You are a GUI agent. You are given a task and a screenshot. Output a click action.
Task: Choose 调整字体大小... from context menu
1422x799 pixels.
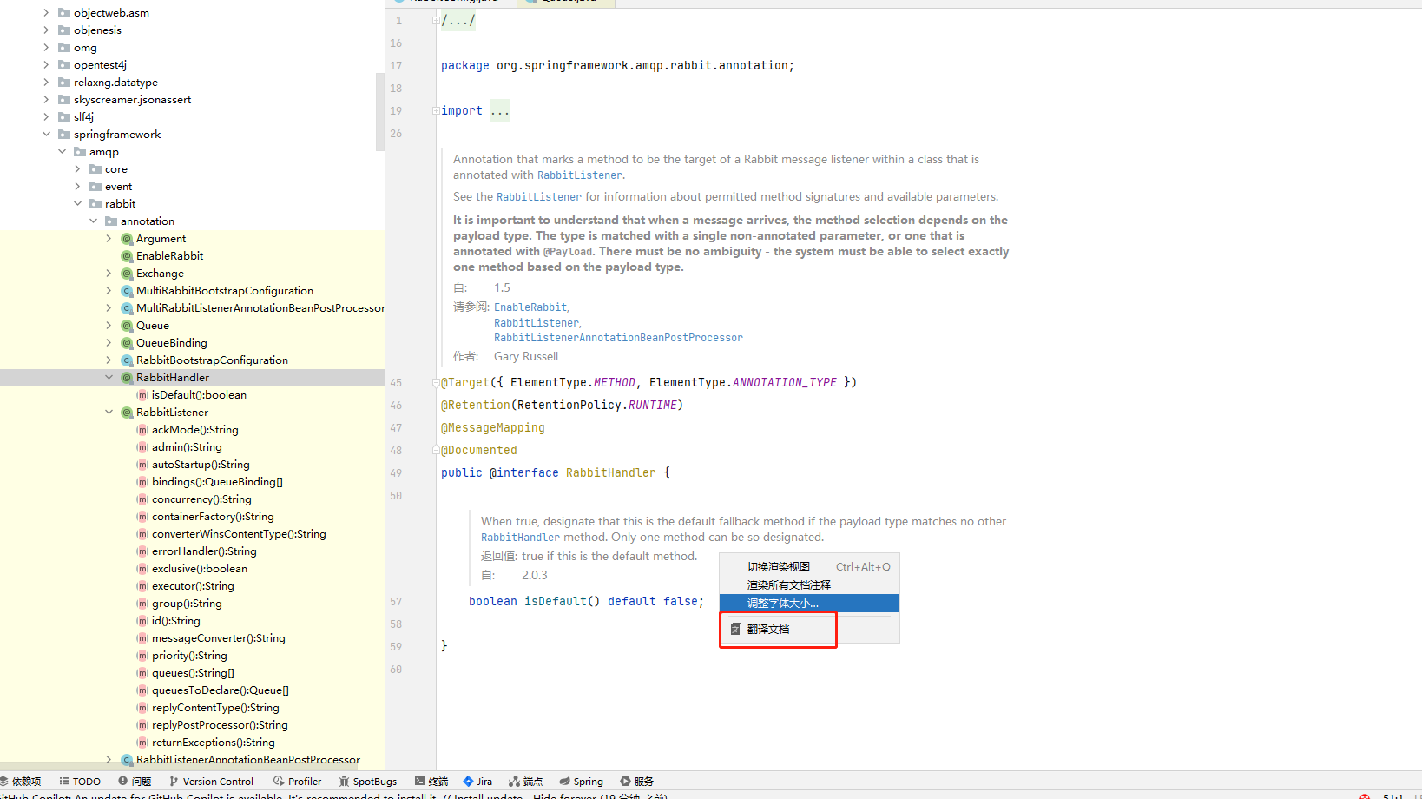coord(809,603)
